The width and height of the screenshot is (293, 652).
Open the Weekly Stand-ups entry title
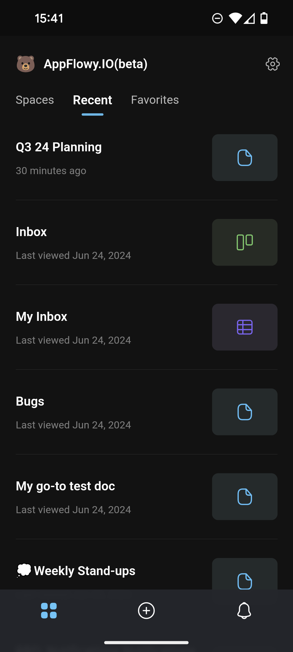point(85,570)
